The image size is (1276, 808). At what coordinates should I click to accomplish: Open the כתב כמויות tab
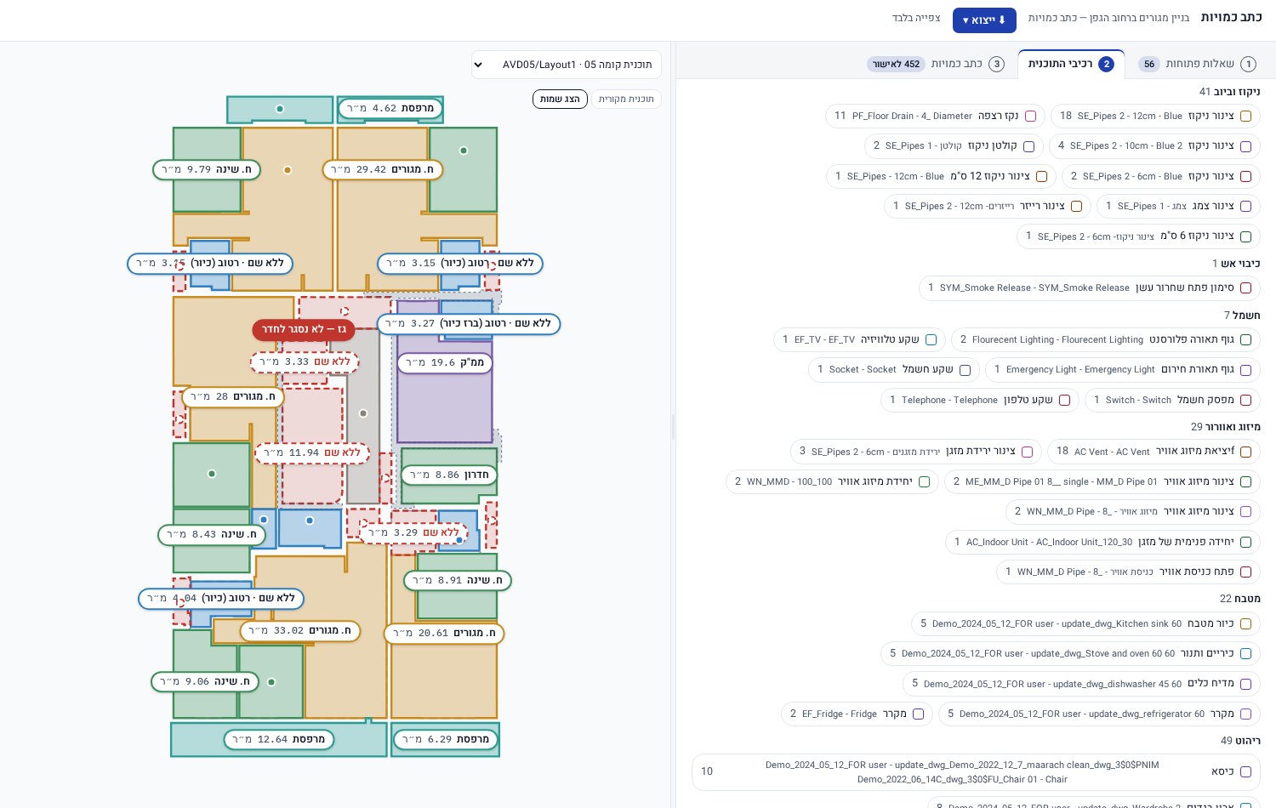pos(937,64)
